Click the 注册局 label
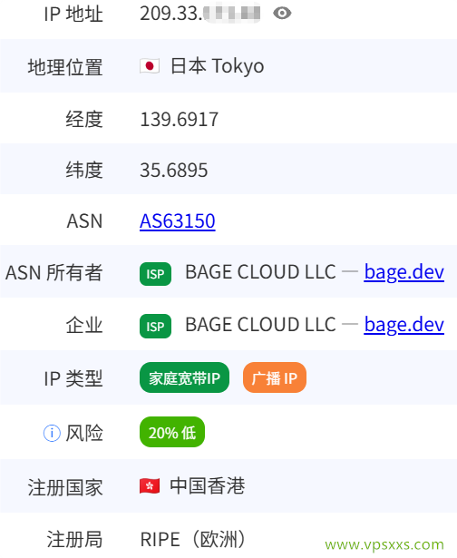The height and width of the screenshot is (558, 457). 74,540
